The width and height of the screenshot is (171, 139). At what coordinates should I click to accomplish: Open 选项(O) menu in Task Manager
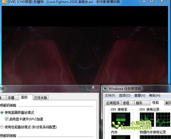[125, 96]
